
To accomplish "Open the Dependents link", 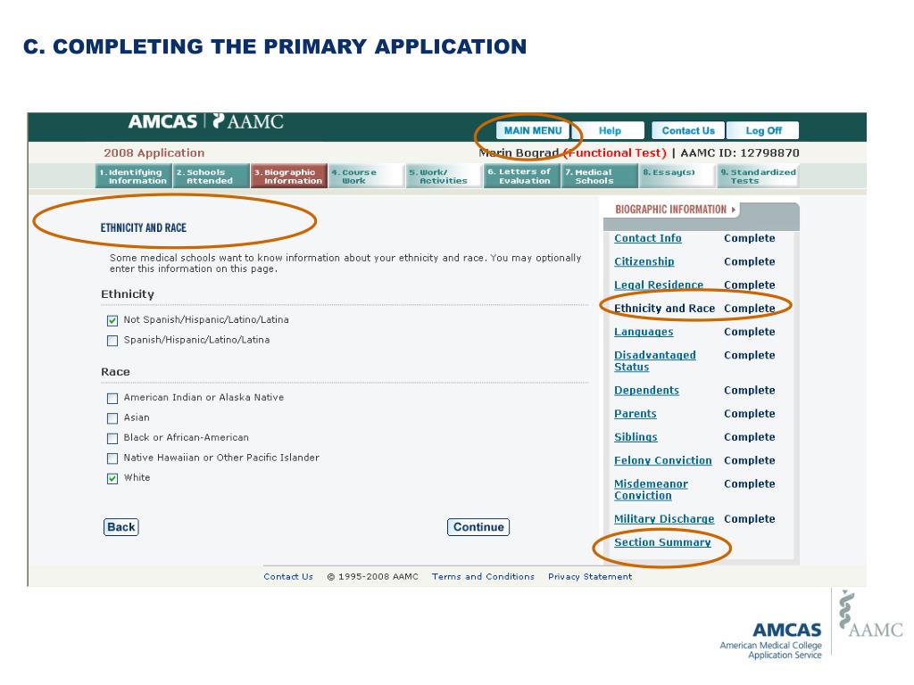I will [646, 391].
